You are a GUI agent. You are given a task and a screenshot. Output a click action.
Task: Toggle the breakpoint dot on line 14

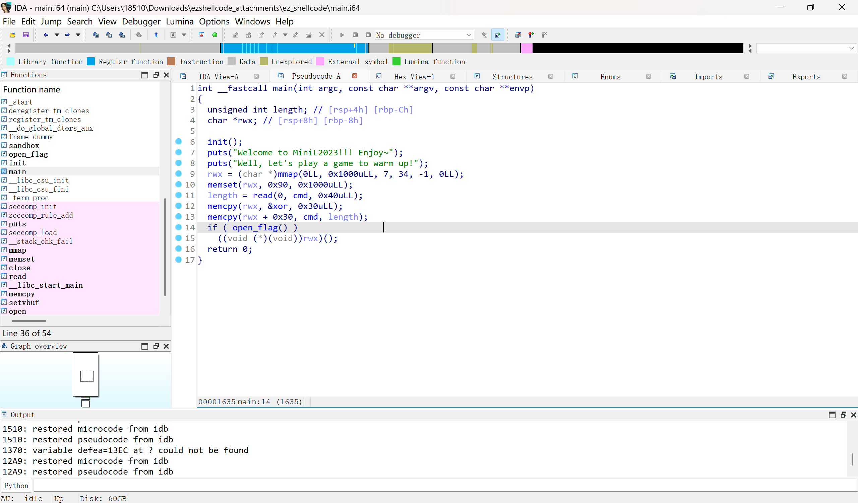(179, 227)
